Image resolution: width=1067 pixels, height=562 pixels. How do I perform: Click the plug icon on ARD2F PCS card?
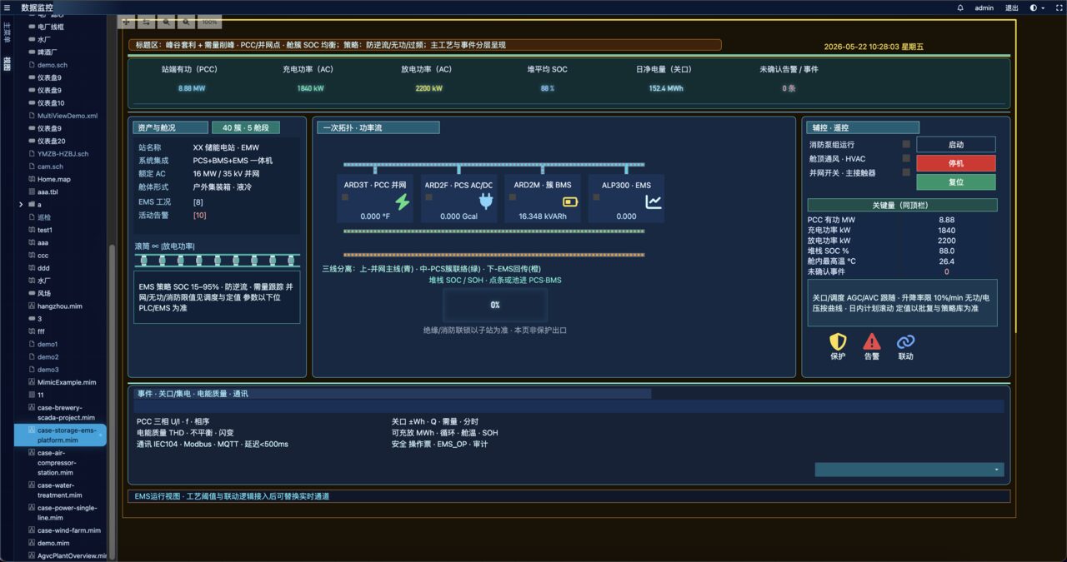point(486,201)
